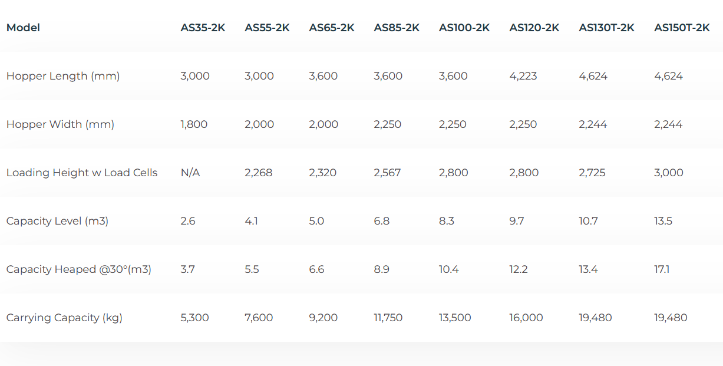This screenshot has height=366, width=723.
Task: Click the Hopper Width (mm) row label
Action: tap(60, 124)
